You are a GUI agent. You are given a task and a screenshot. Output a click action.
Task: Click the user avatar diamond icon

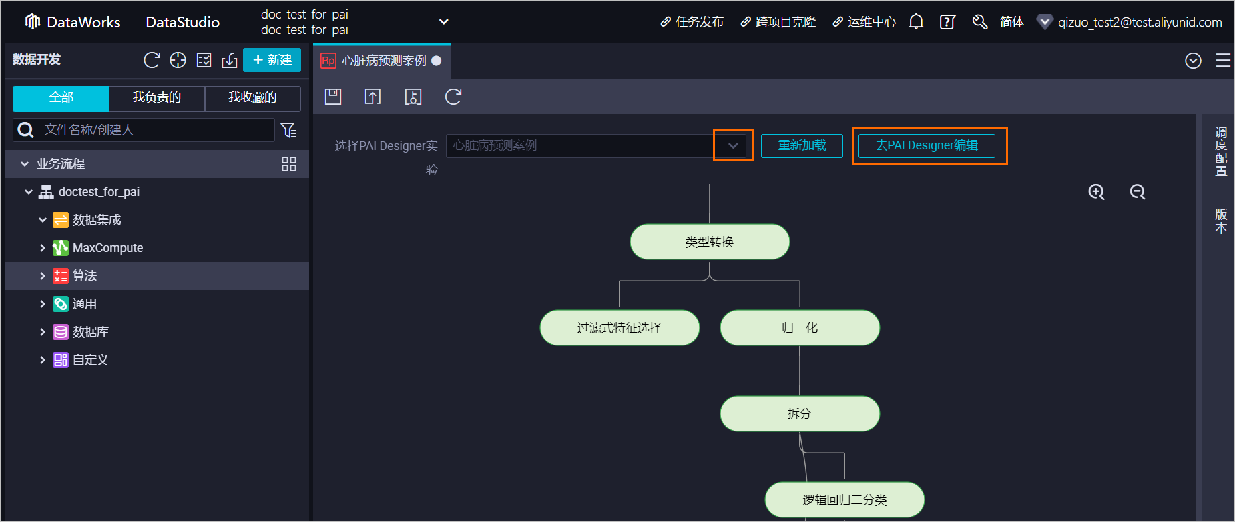coord(1045,22)
